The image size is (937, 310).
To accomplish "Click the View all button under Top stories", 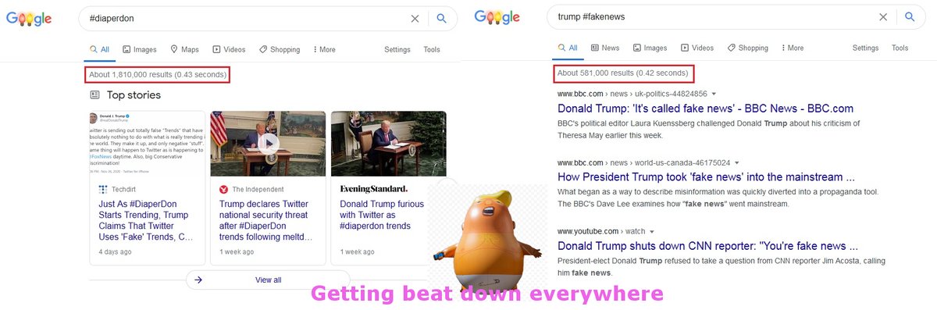I will (x=268, y=280).
